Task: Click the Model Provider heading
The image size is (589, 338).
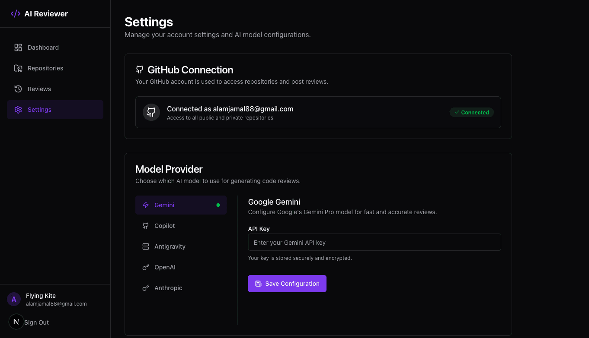Action: tap(169, 169)
